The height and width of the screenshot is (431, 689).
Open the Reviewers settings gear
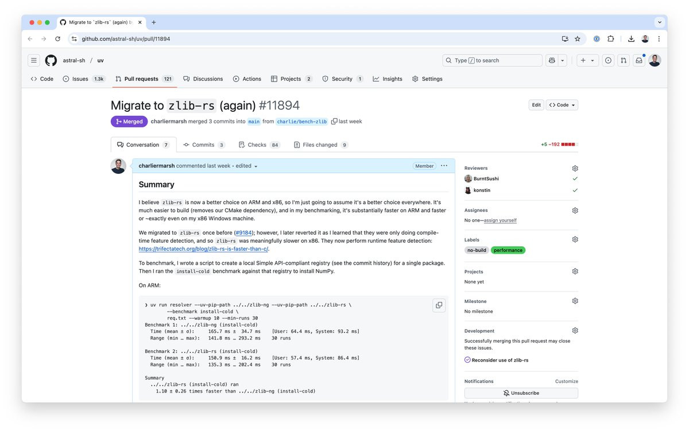coord(575,168)
